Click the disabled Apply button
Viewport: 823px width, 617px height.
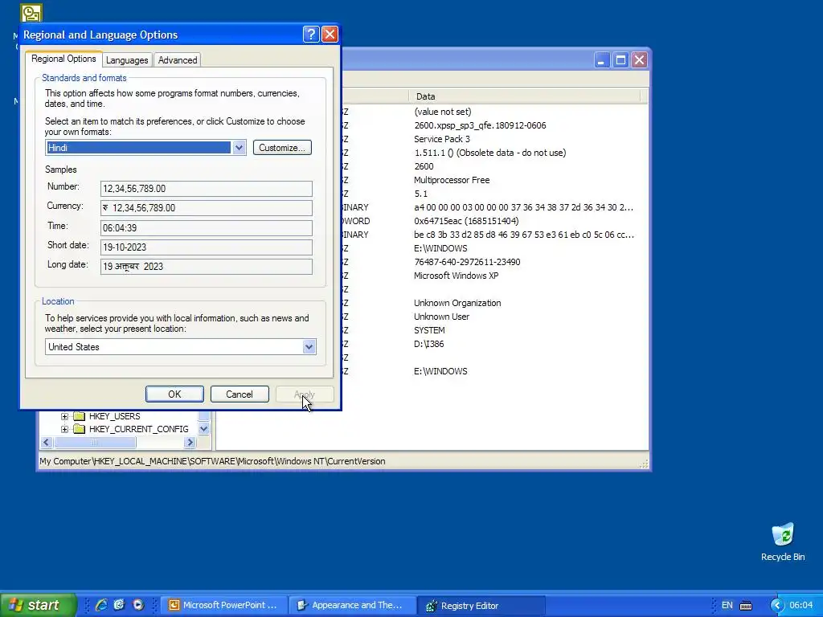click(x=305, y=394)
